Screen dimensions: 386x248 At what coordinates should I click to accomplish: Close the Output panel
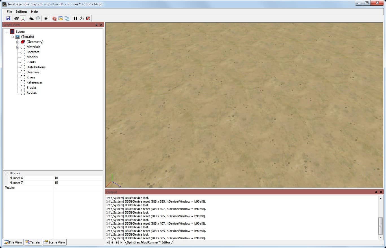tap(381, 192)
